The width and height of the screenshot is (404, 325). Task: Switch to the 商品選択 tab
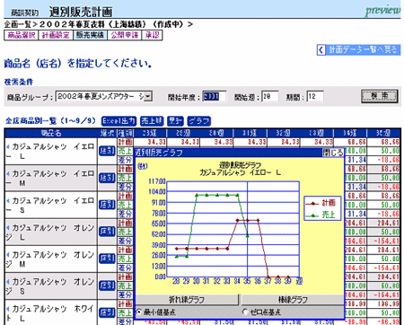tap(22, 35)
